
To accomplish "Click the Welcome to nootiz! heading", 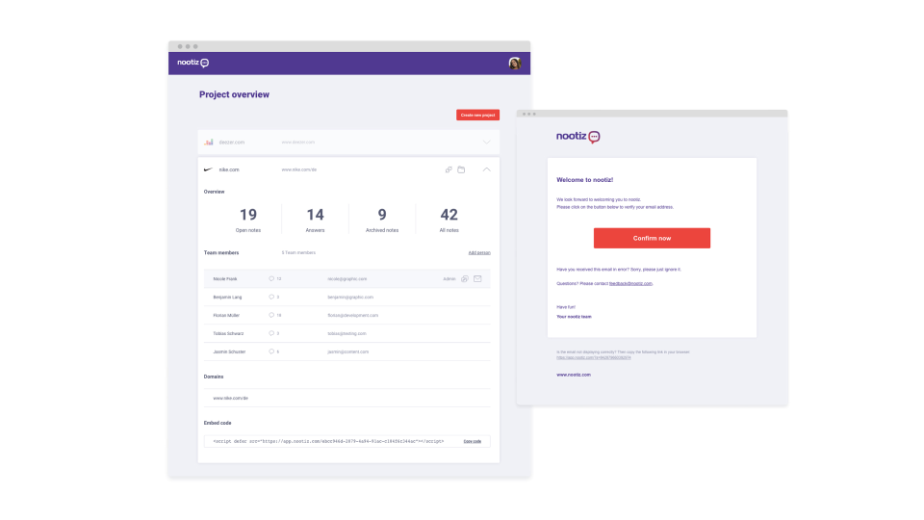I will 584,180.
